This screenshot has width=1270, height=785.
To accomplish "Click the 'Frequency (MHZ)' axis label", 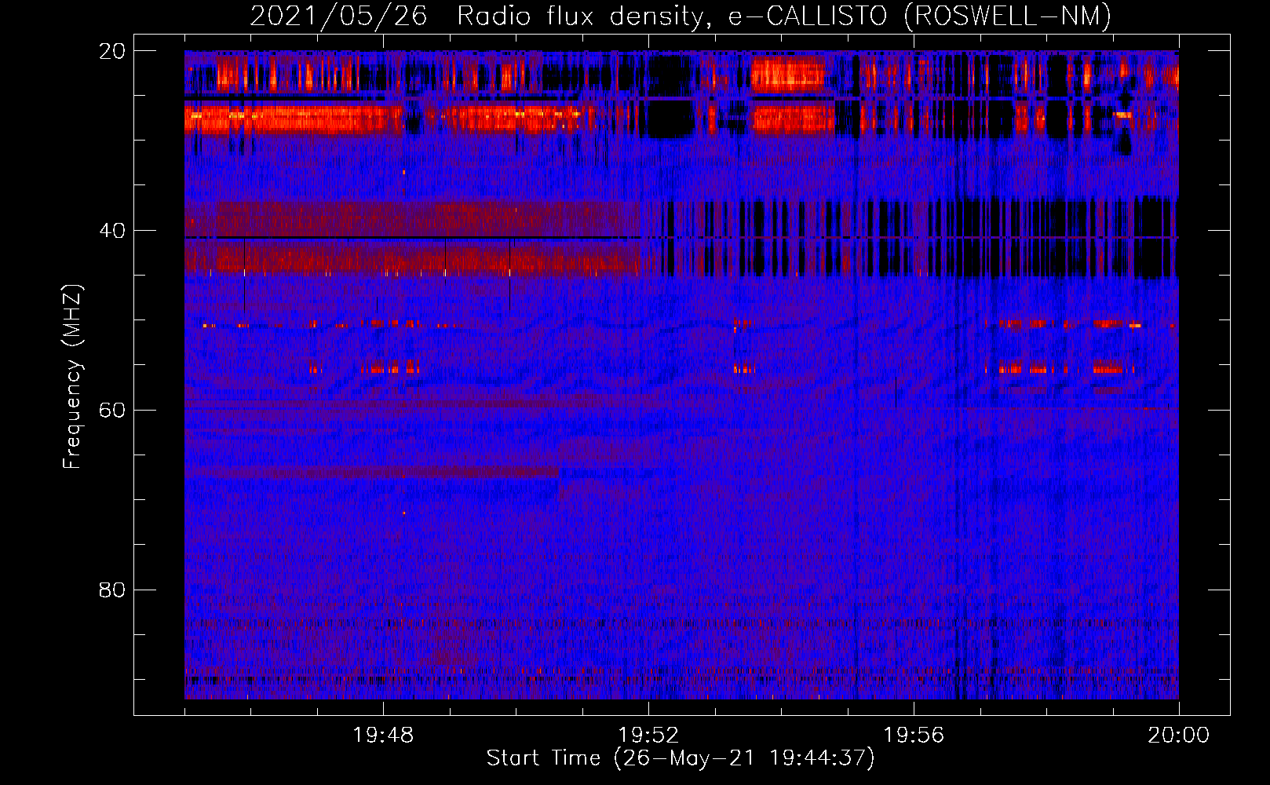I will (x=72, y=377).
